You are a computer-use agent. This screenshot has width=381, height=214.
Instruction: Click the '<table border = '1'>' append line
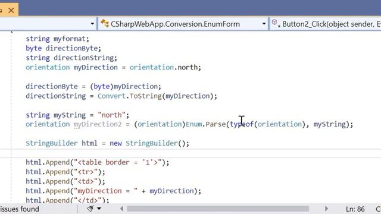pos(98,162)
